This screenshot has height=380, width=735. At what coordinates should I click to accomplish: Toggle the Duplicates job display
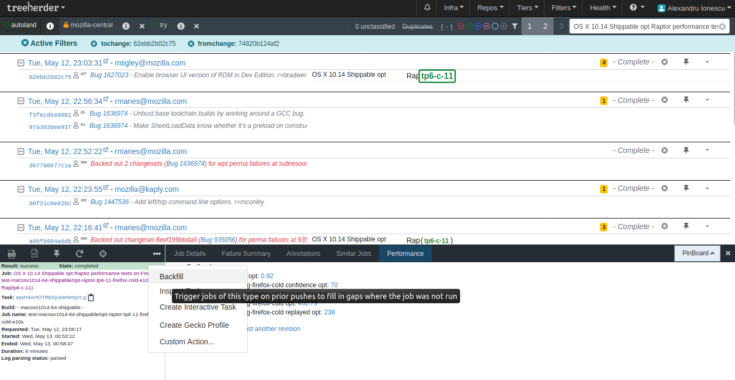[x=417, y=26]
